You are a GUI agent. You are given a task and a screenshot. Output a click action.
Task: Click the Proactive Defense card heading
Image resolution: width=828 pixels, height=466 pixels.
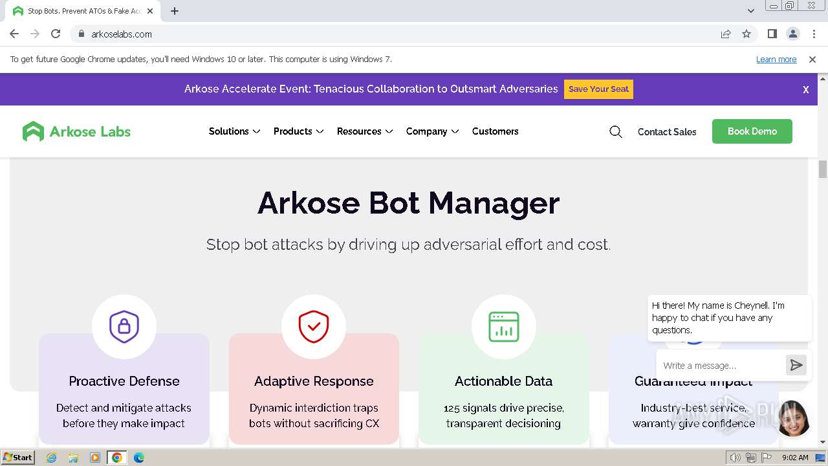(x=124, y=381)
